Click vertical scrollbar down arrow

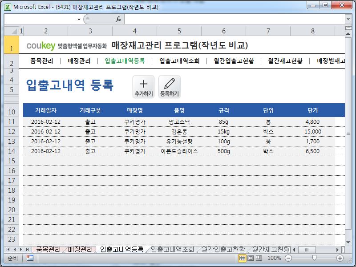click(348, 242)
